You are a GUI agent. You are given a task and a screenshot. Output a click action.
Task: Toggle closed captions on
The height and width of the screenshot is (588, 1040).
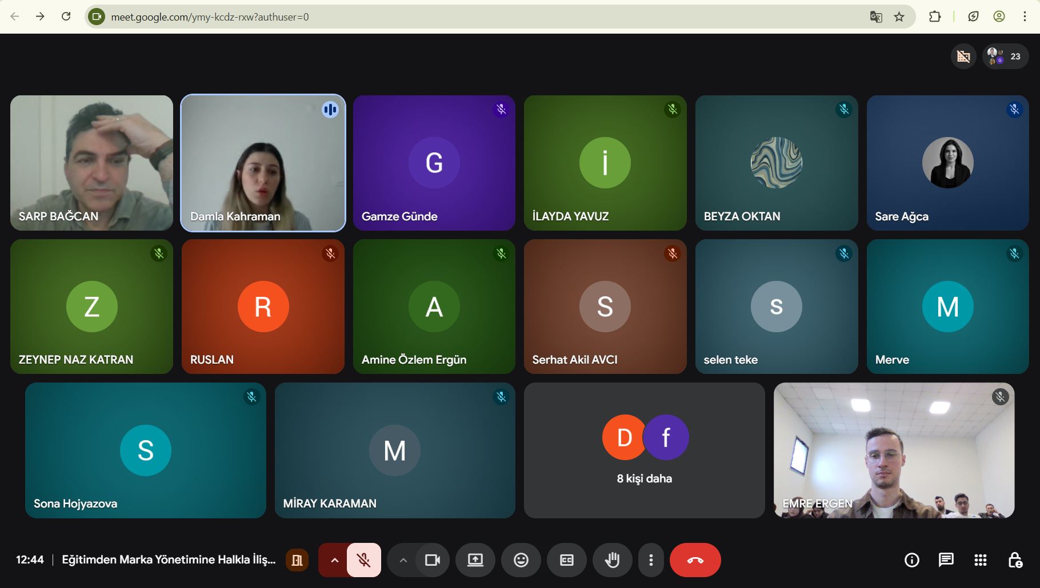tap(566, 560)
